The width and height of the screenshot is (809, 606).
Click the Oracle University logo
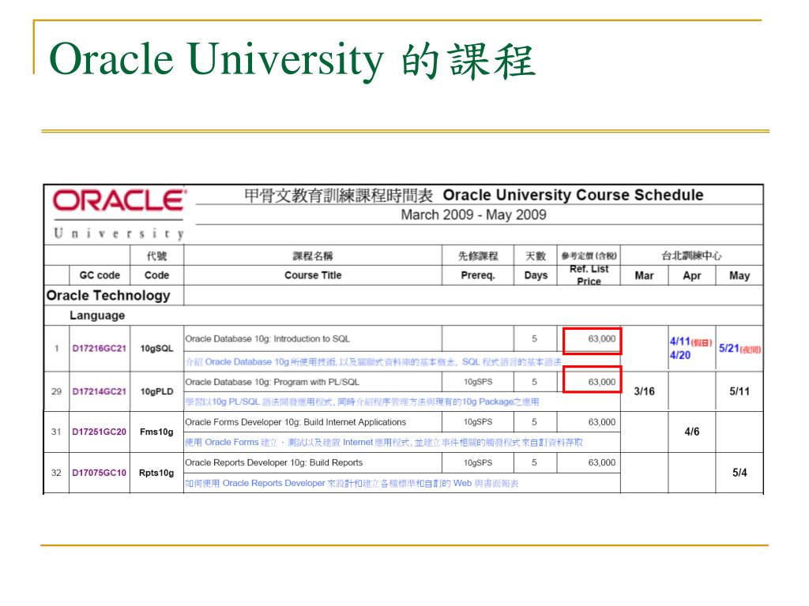[119, 215]
